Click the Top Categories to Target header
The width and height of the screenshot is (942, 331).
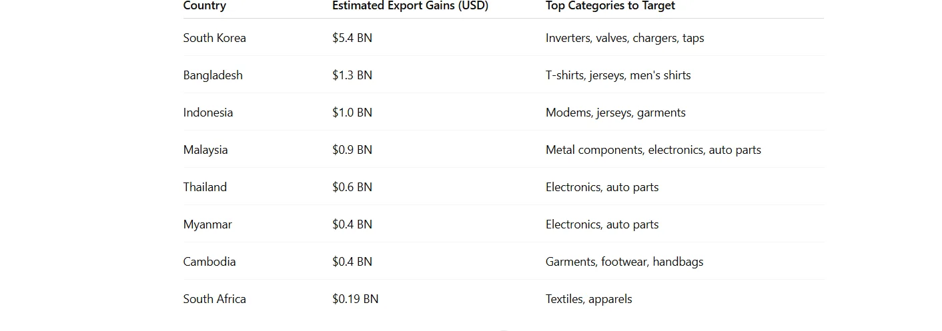pyautogui.click(x=610, y=6)
